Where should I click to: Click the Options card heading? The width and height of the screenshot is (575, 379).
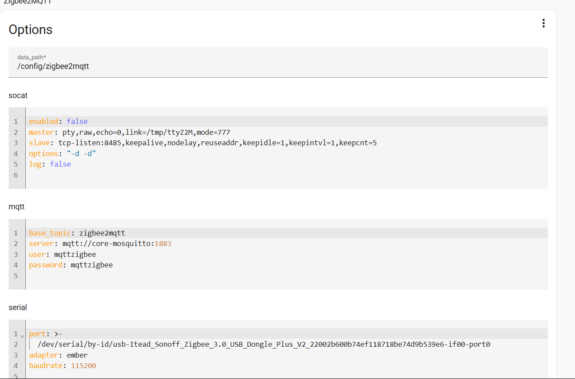coord(30,30)
